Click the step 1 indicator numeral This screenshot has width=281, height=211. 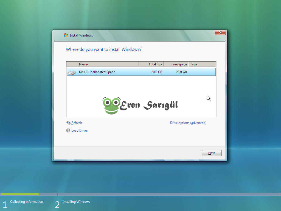click(4, 204)
